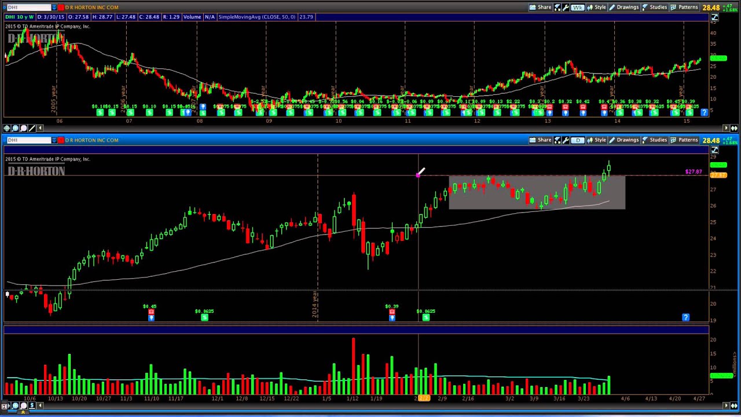This screenshot has height=417, width=741.
Task: Open Patterns menu in upper chart
Action: 684,8
